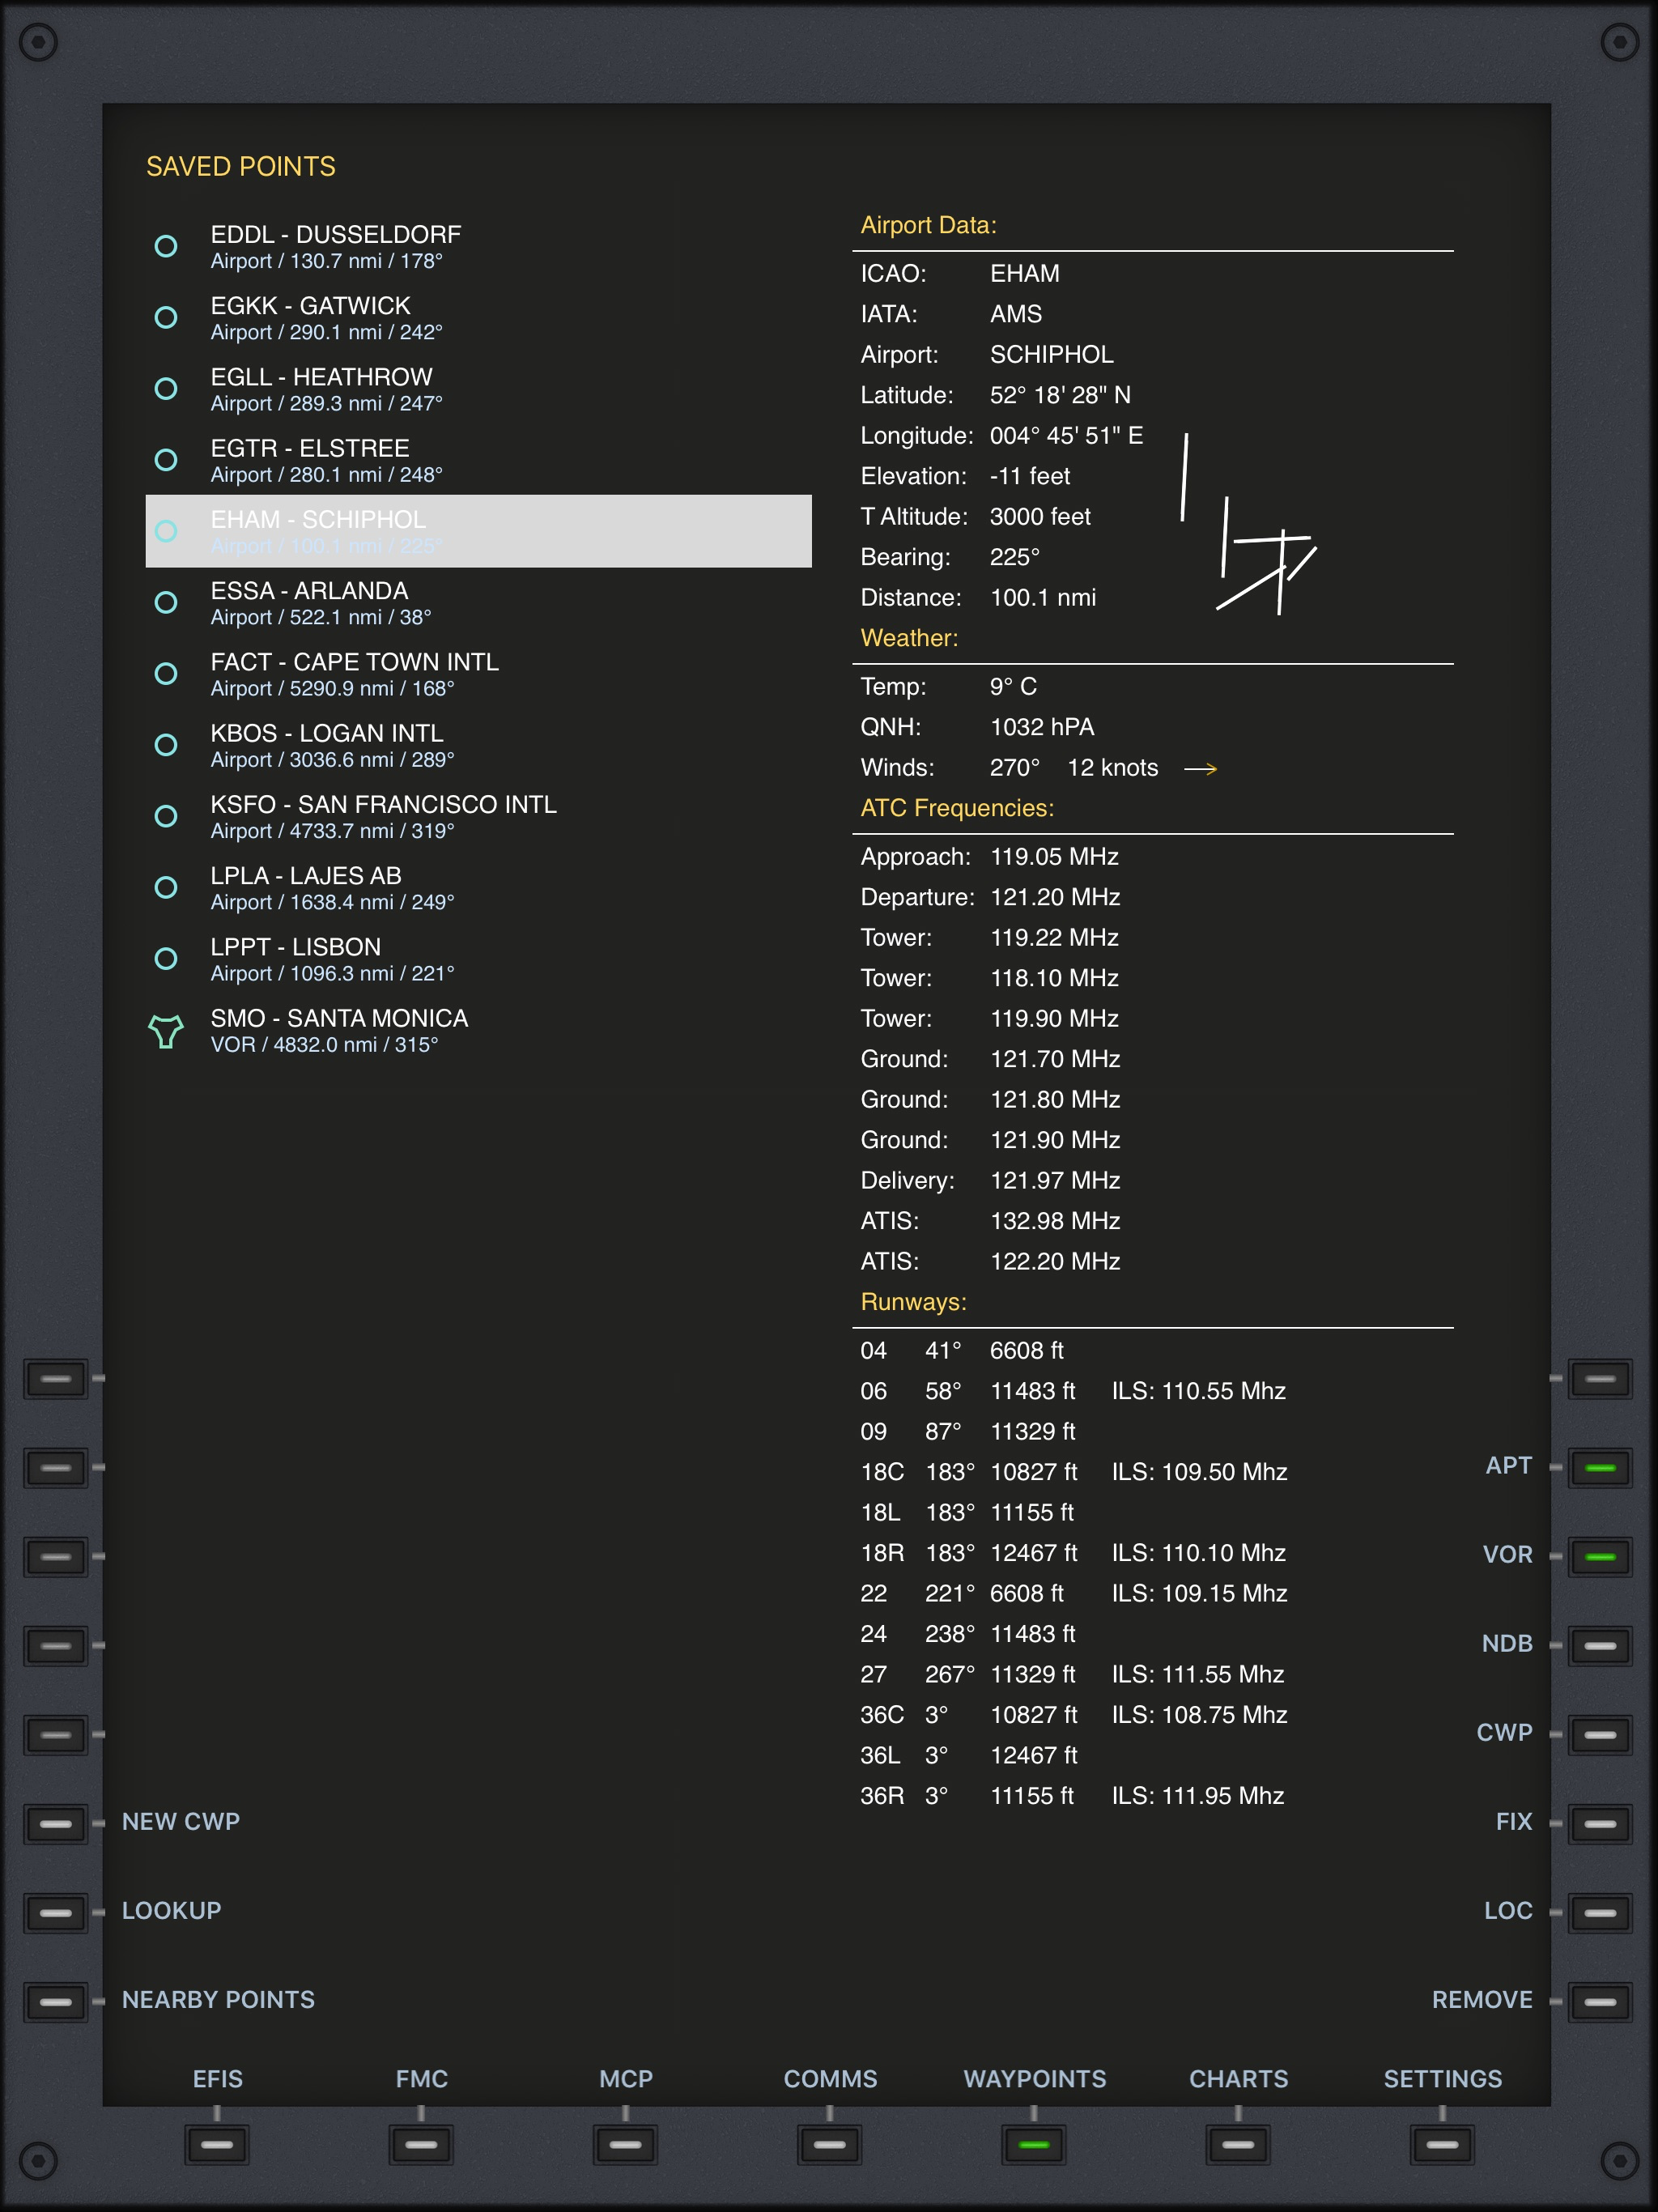Toggle the VOR filter key
This screenshot has height=2212, width=1658.
[1600, 1556]
